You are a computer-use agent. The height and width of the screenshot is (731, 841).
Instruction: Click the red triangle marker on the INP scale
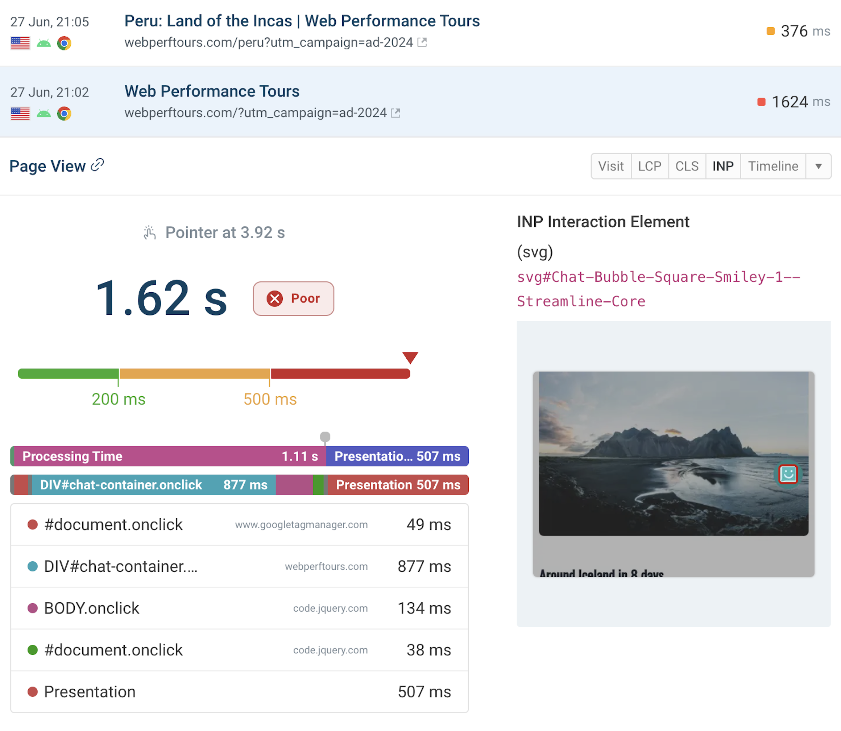(x=410, y=358)
